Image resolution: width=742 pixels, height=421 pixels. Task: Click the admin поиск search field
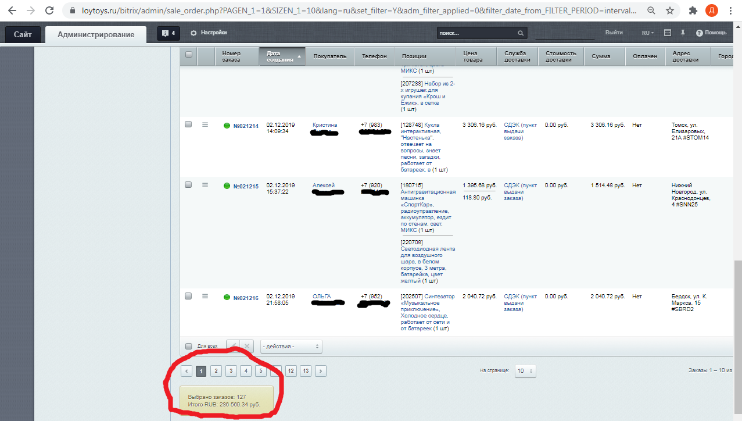pyautogui.click(x=477, y=33)
